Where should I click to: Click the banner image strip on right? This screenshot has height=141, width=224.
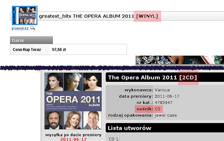[x=180, y=60]
